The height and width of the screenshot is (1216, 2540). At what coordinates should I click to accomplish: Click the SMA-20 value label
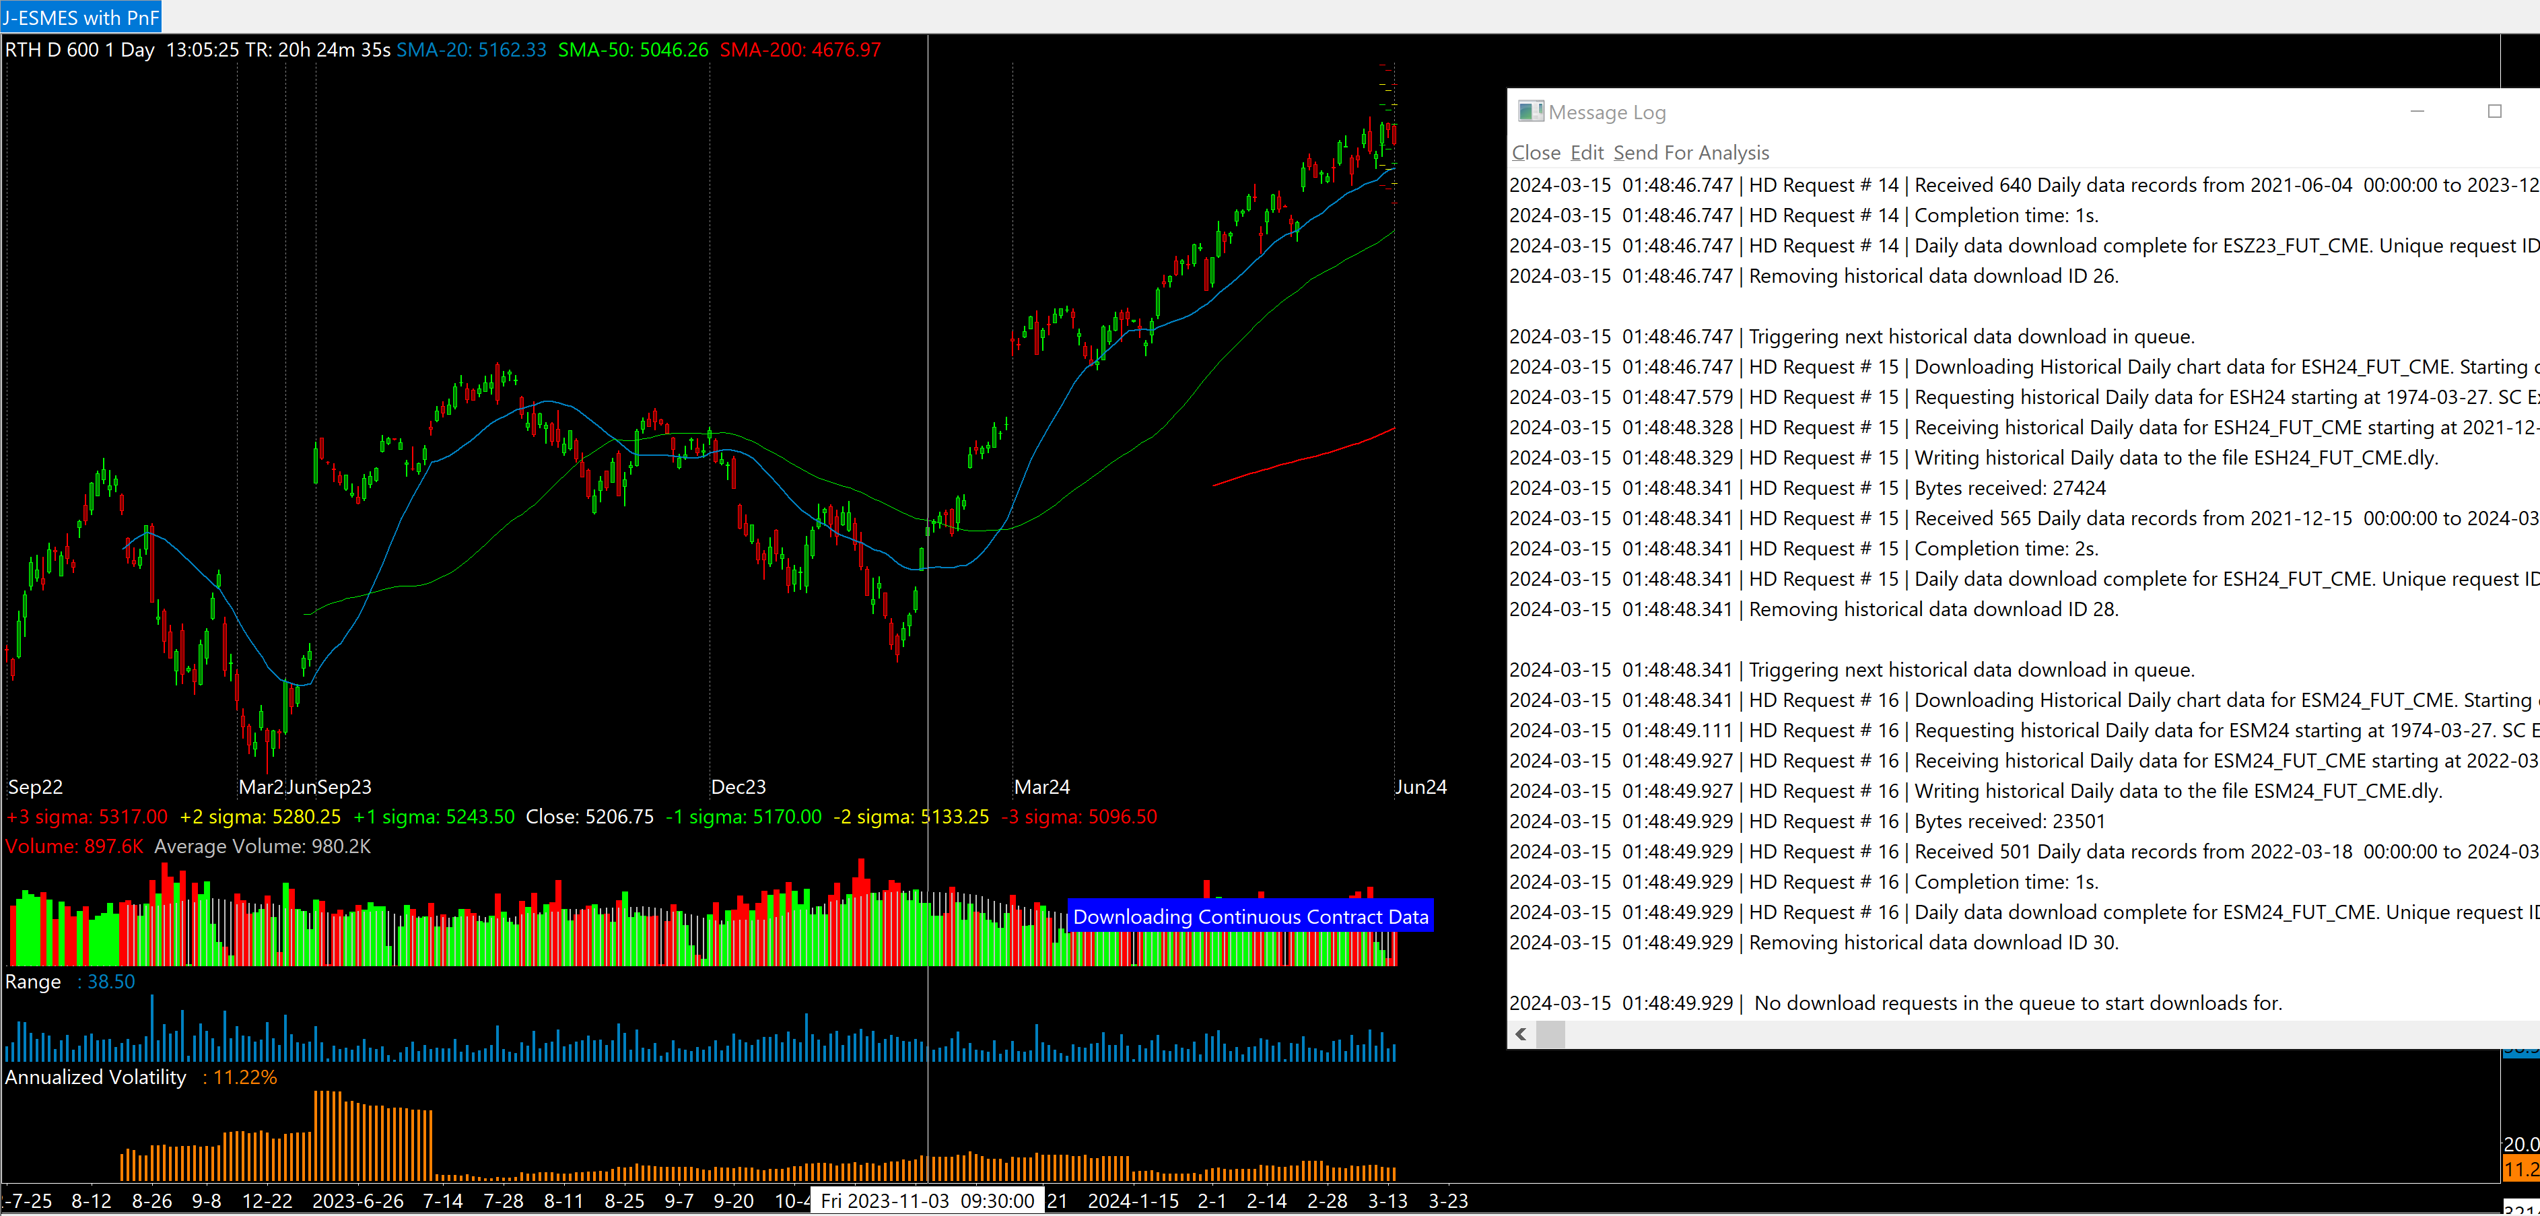click(x=471, y=49)
